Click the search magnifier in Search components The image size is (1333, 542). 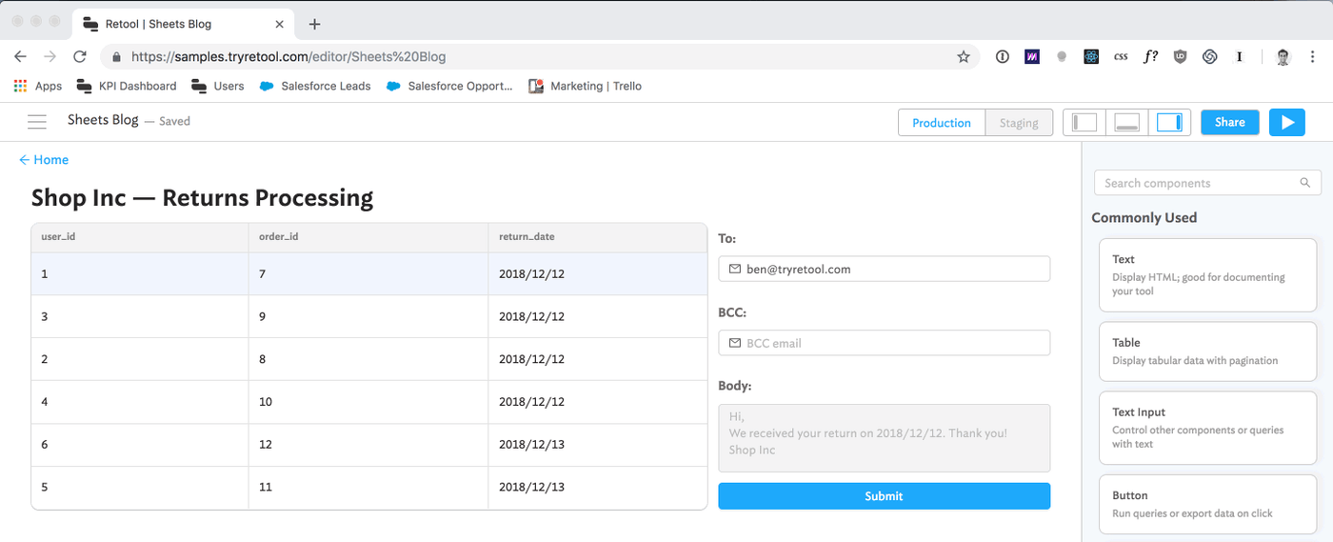click(1304, 183)
